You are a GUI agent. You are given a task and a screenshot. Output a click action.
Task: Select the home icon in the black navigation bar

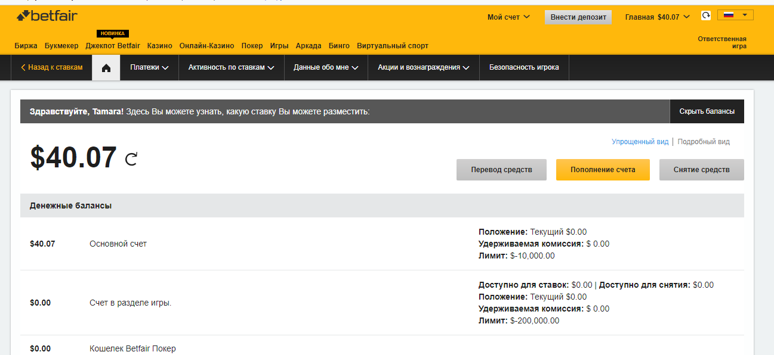(106, 67)
